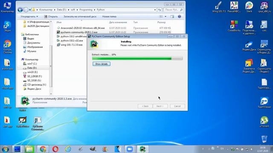
Task: Open PyCharm Community desktop shortcut
Action: [x=38, y=124]
